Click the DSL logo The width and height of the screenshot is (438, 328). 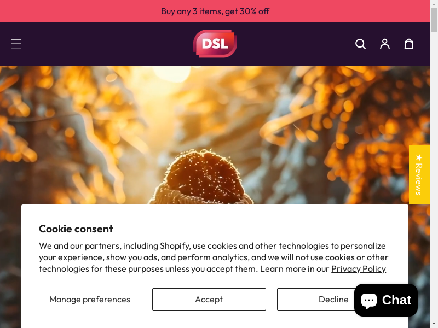215,44
